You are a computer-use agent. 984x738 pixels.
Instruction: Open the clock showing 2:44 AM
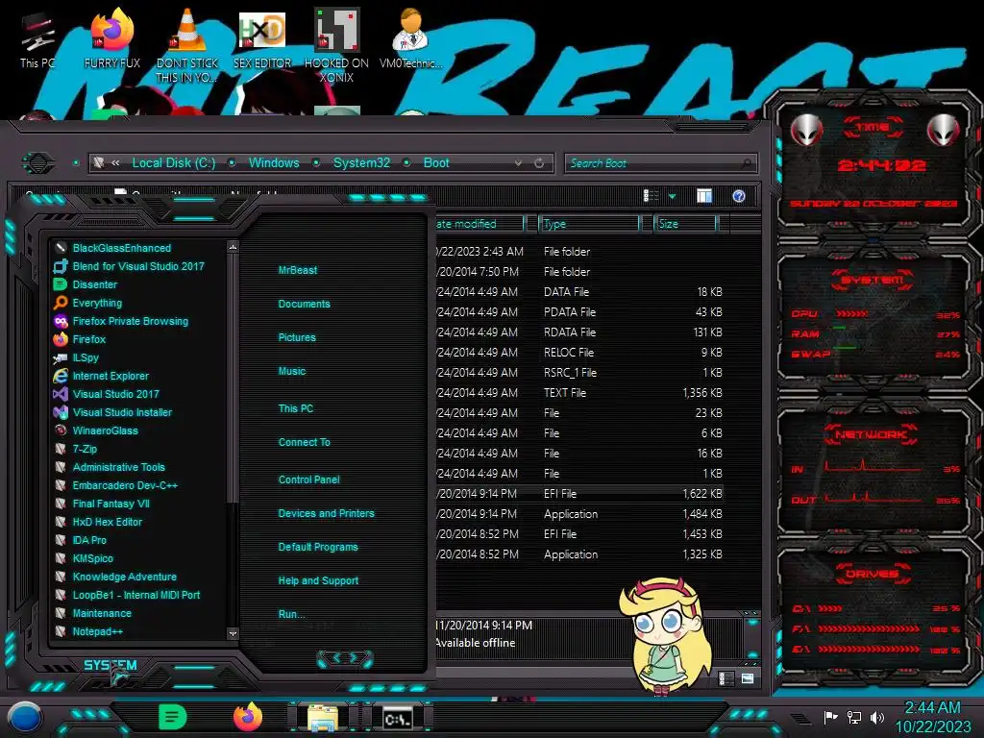coord(932,717)
